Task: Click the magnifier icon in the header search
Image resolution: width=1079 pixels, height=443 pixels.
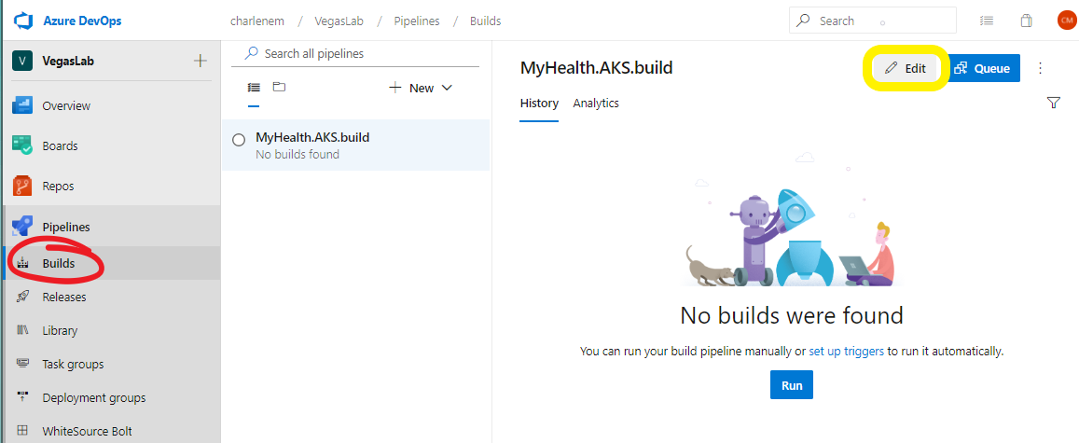Action: [x=803, y=21]
